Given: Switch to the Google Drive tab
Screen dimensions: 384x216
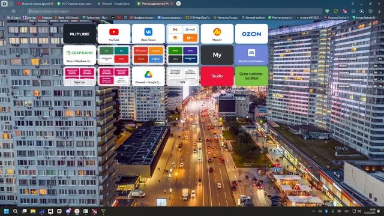Looking at the screenshot, I should click(115, 4).
